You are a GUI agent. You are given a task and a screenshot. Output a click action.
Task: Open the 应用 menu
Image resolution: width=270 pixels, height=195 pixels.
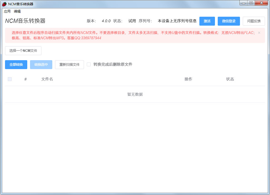tap(7, 11)
